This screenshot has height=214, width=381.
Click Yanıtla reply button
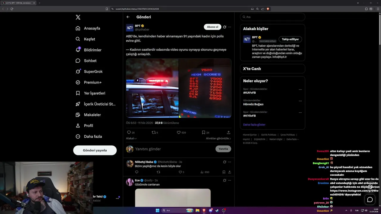[223, 149]
